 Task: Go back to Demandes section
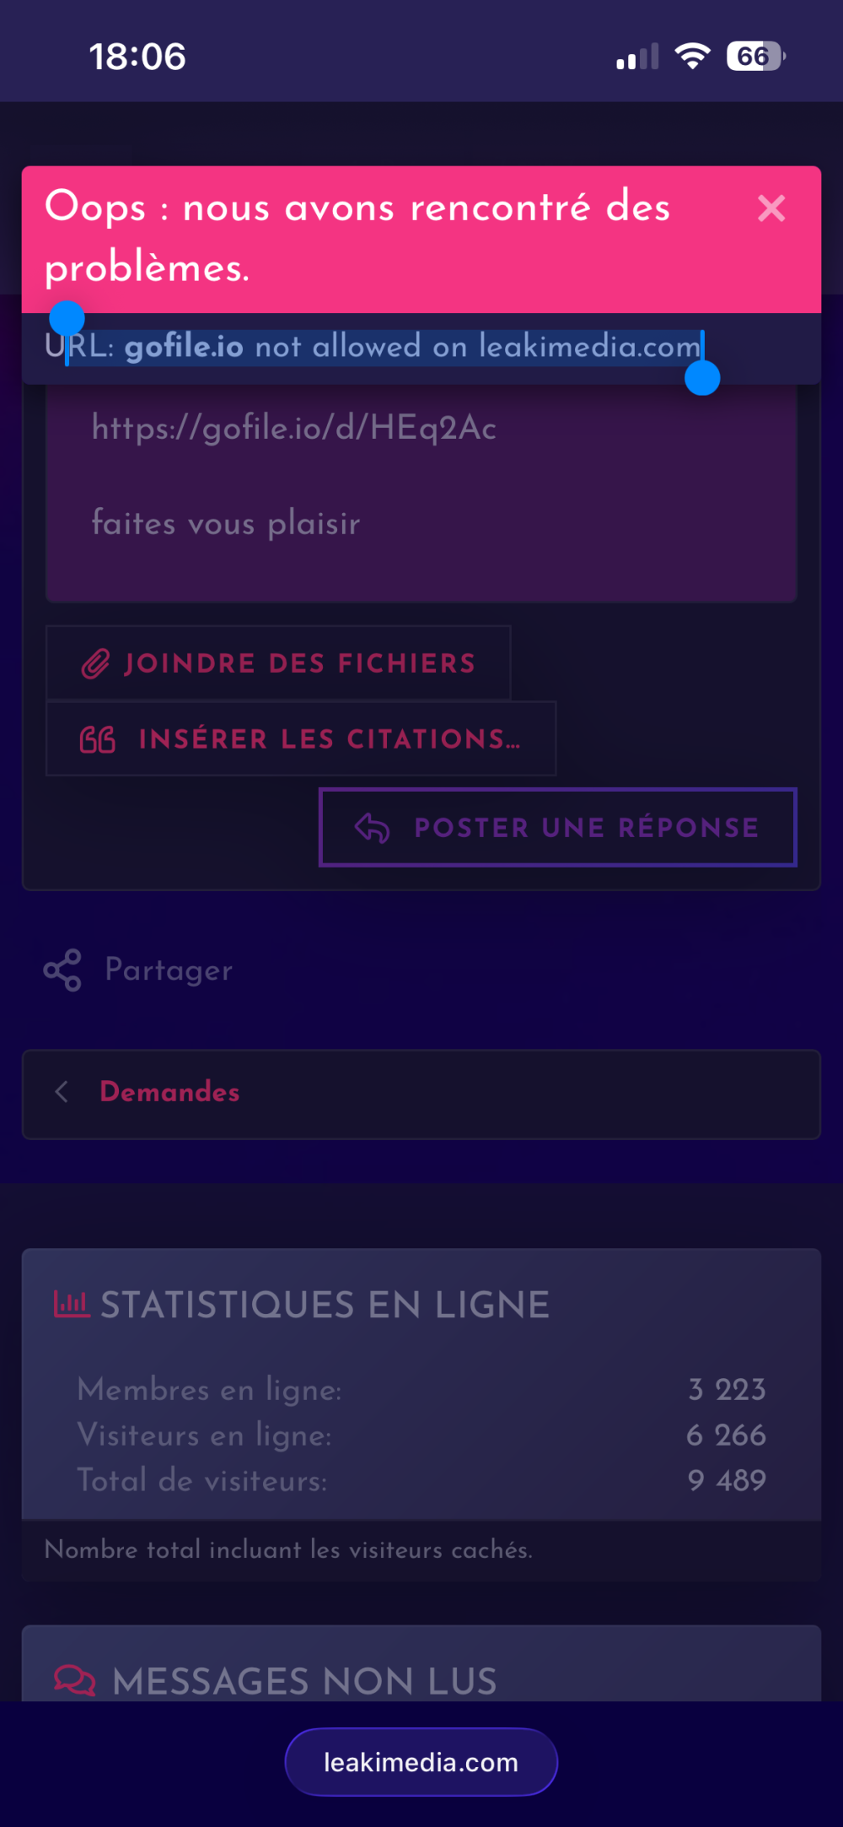pos(169,1092)
